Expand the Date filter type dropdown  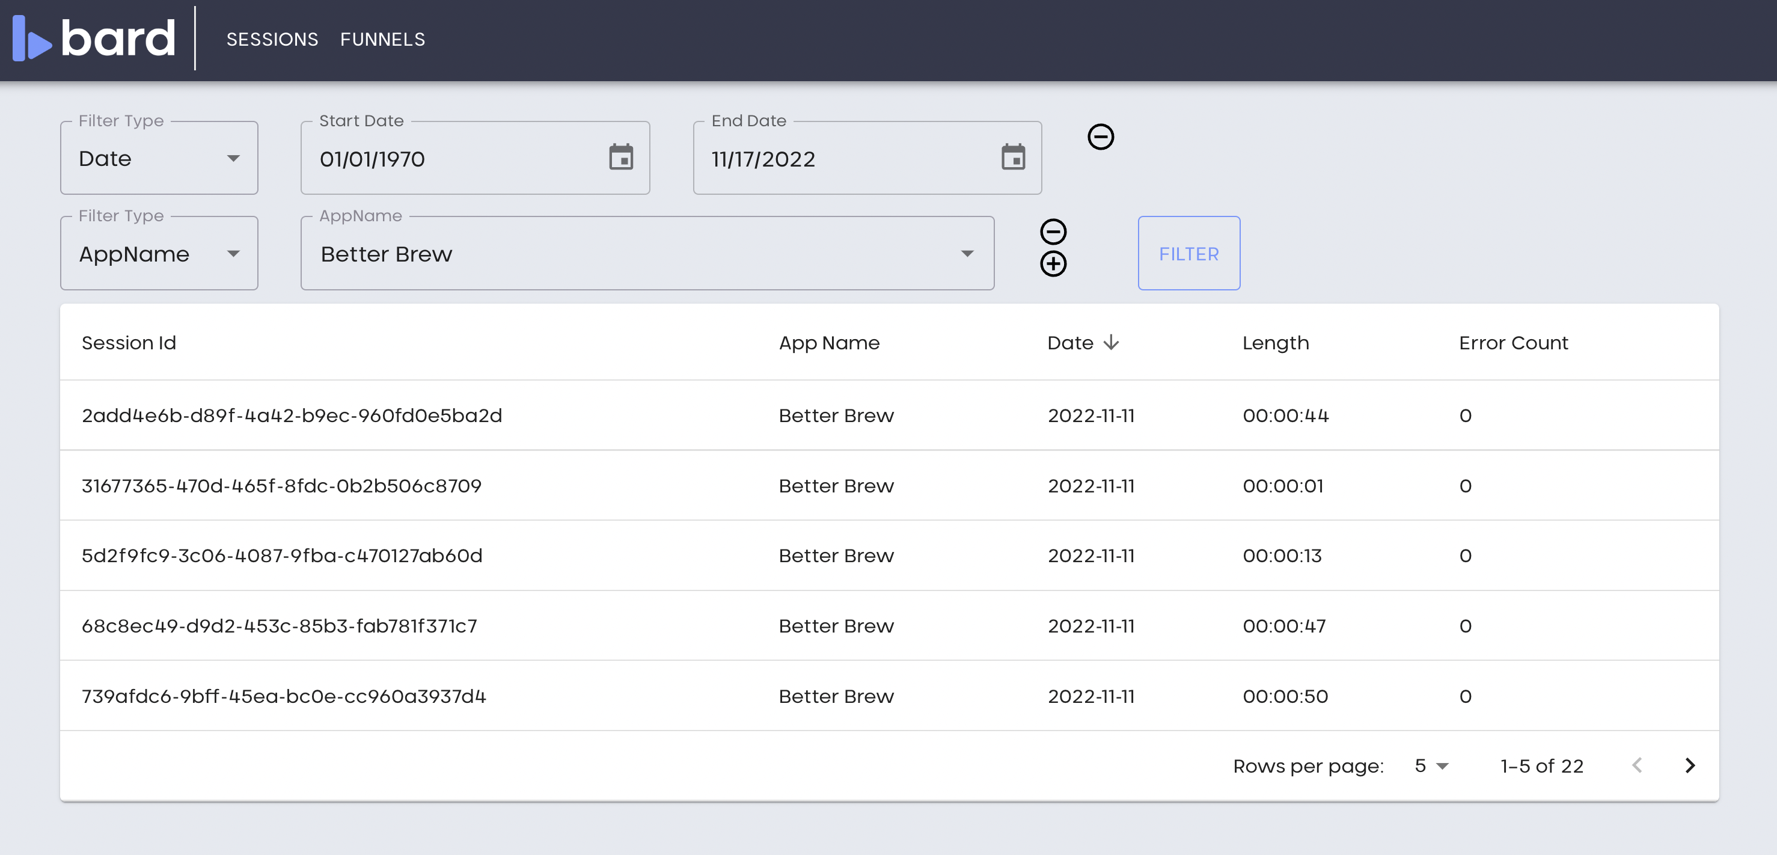coord(159,158)
